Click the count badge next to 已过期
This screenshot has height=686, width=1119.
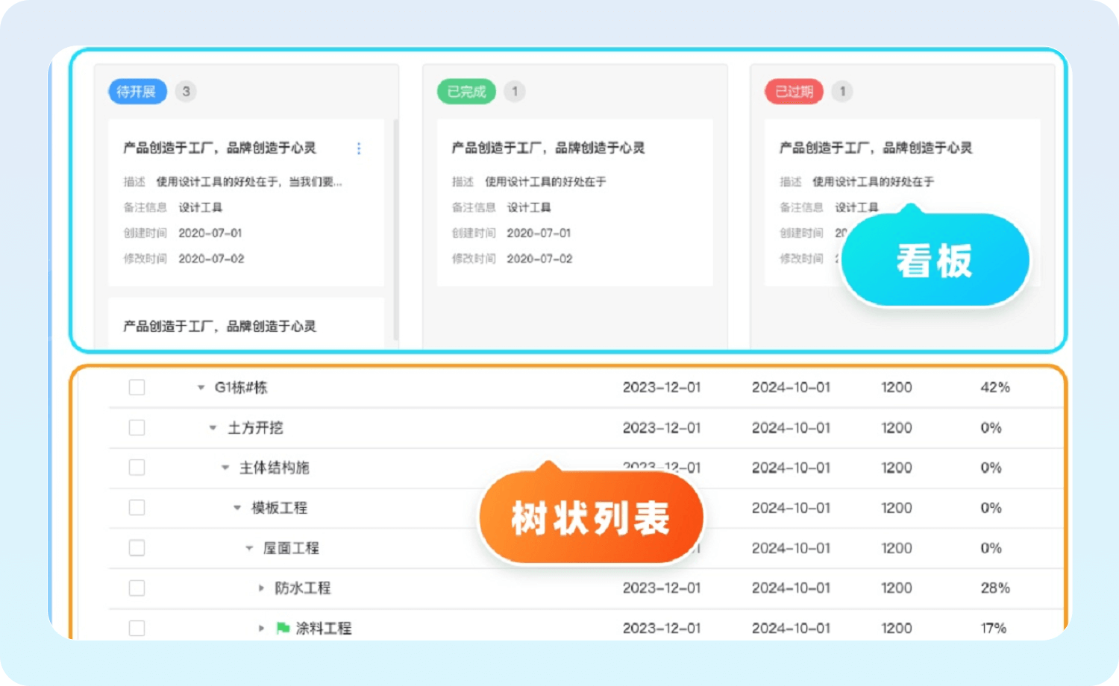point(842,92)
